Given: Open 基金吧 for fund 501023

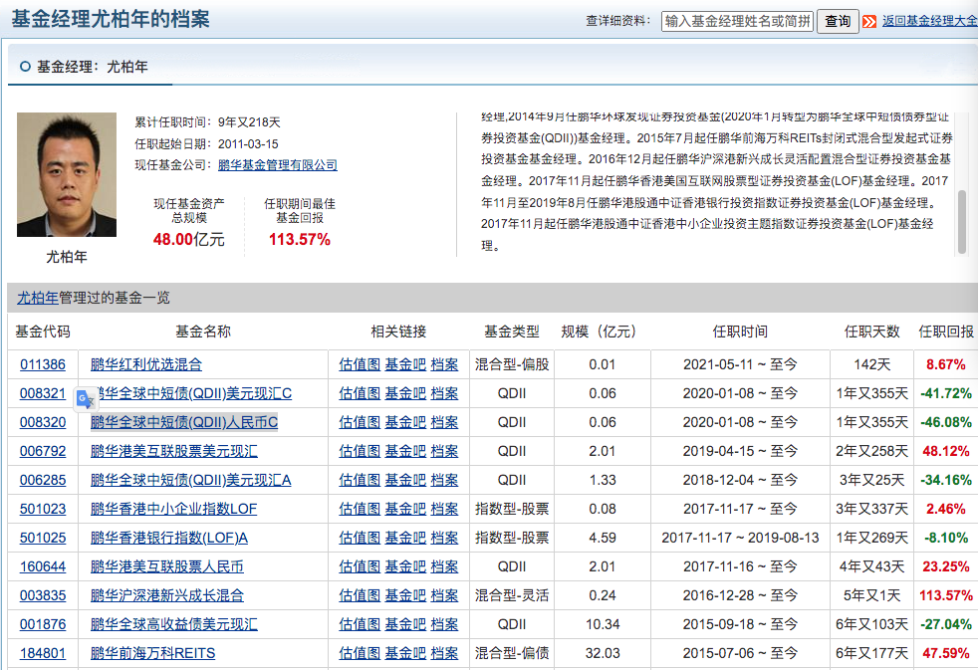Looking at the screenshot, I should tap(405, 509).
